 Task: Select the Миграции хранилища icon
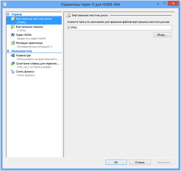[13, 43]
